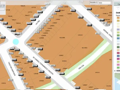Click door number label 1778

tap(48, 20)
